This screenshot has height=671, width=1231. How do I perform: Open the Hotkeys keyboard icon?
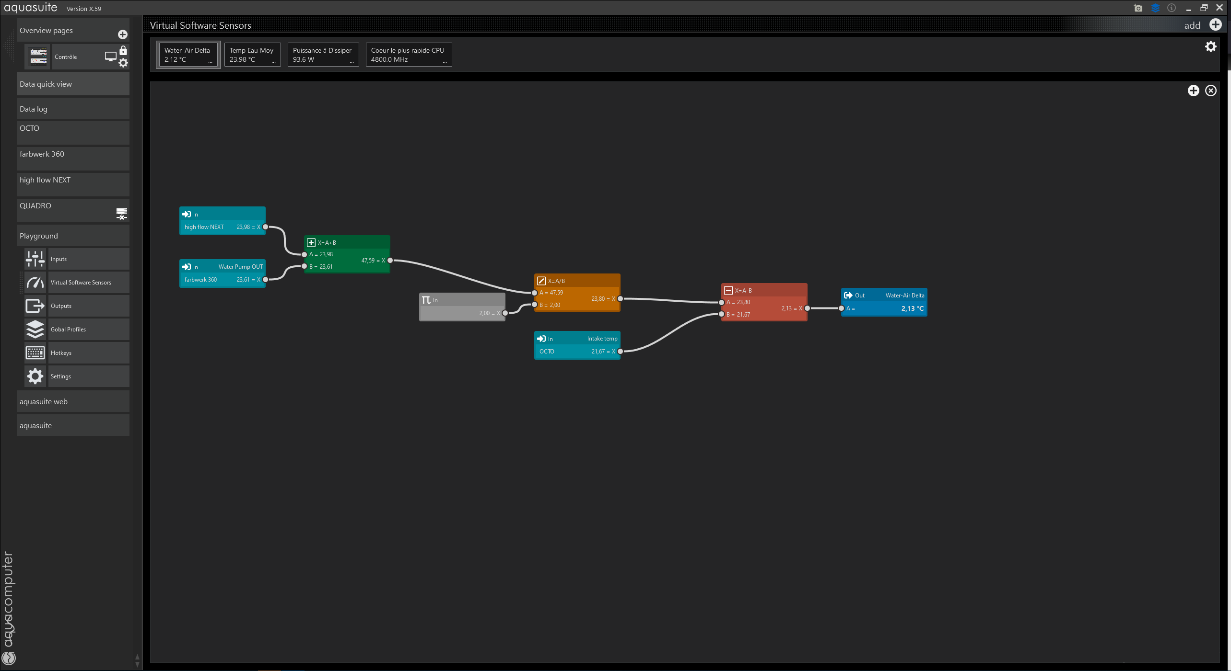coord(35,353)
